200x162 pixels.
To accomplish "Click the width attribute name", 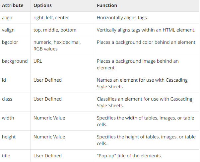I will tap(8, 118).
